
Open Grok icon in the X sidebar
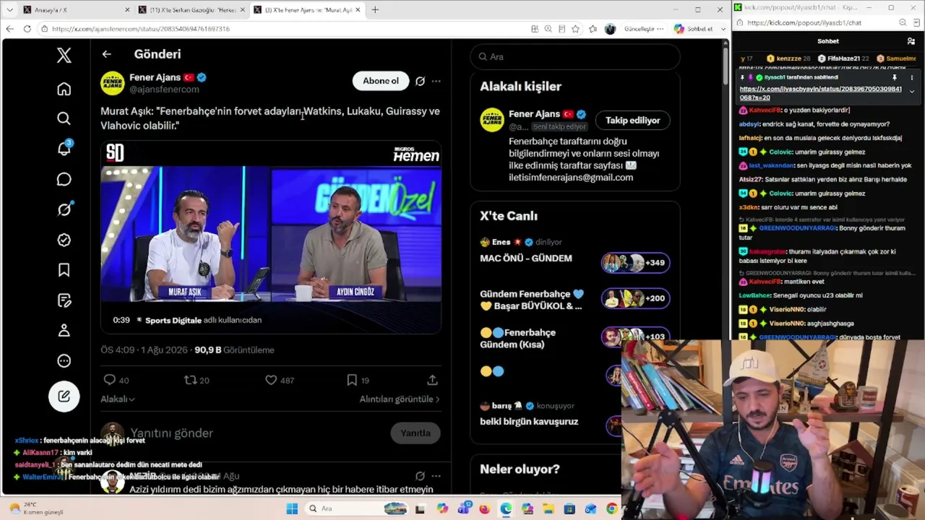point(64,209)
